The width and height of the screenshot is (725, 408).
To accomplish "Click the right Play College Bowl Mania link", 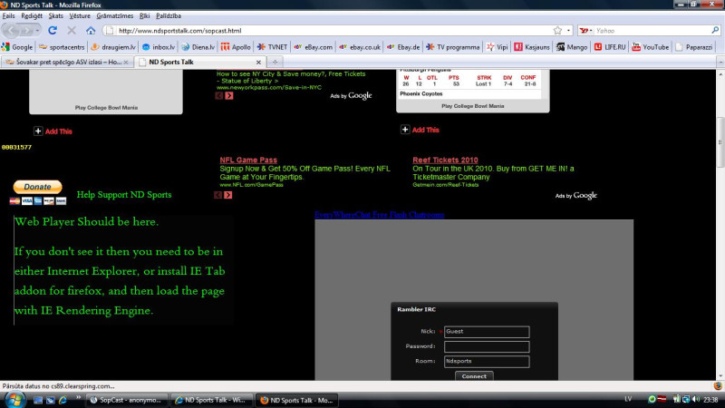I will pyautogui.click(x=472, y=106).
